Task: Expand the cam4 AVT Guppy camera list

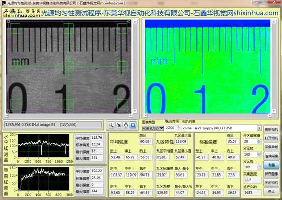Action: click(x=259, y=128)
